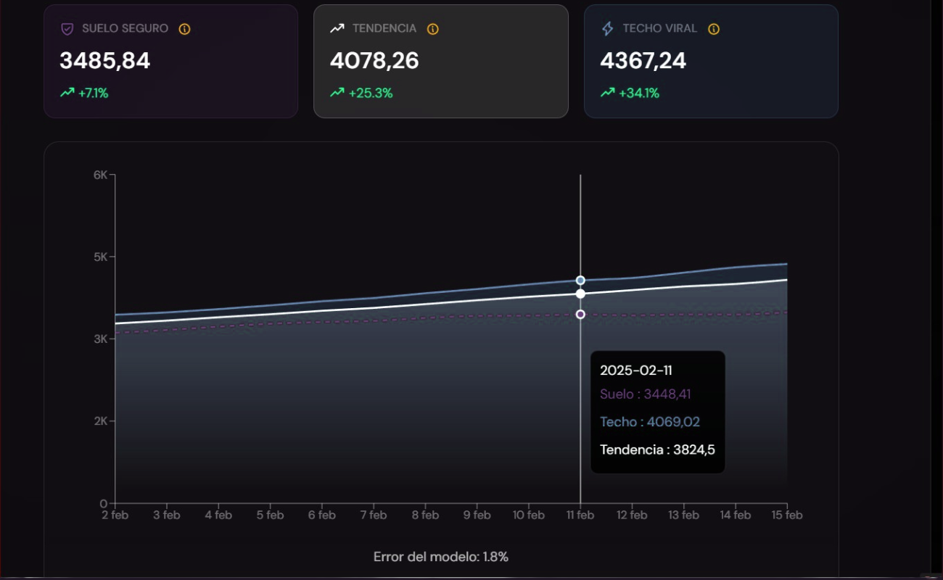Image resolution: width=943 pixels, height=580 pixels.
Task: Click the lightning bolt icon on Techo Viral card
Action: (x=606, y=28)
